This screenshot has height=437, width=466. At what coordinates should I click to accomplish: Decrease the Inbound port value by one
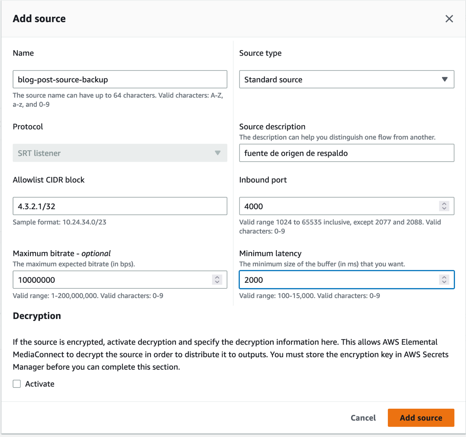click(444, 208)
